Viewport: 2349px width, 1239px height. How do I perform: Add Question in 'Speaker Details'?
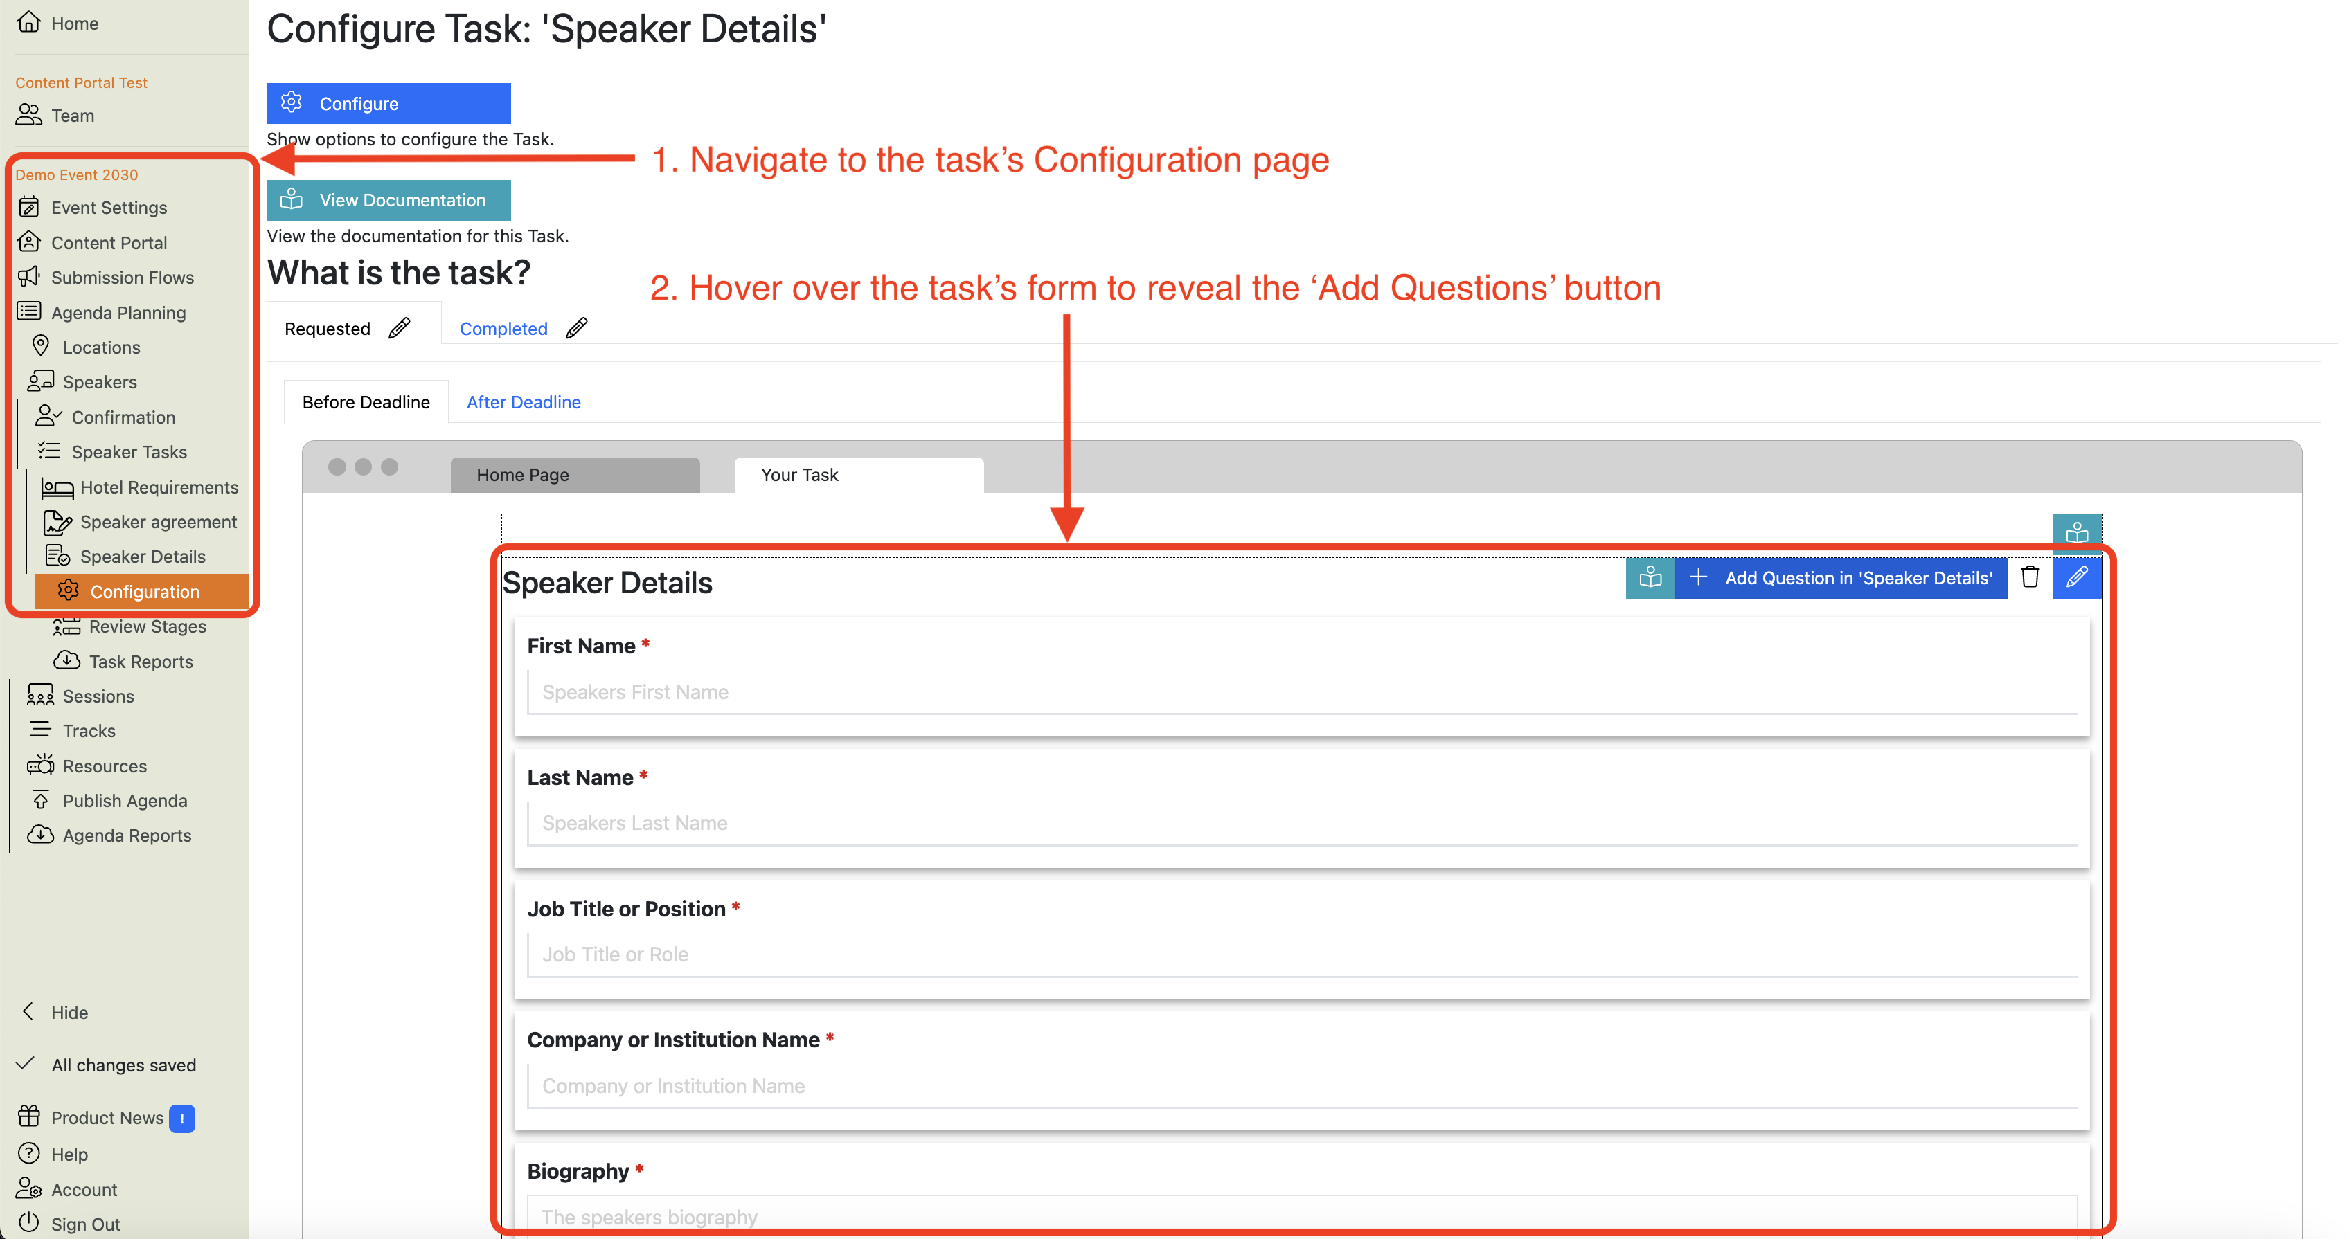(1841, 578)
